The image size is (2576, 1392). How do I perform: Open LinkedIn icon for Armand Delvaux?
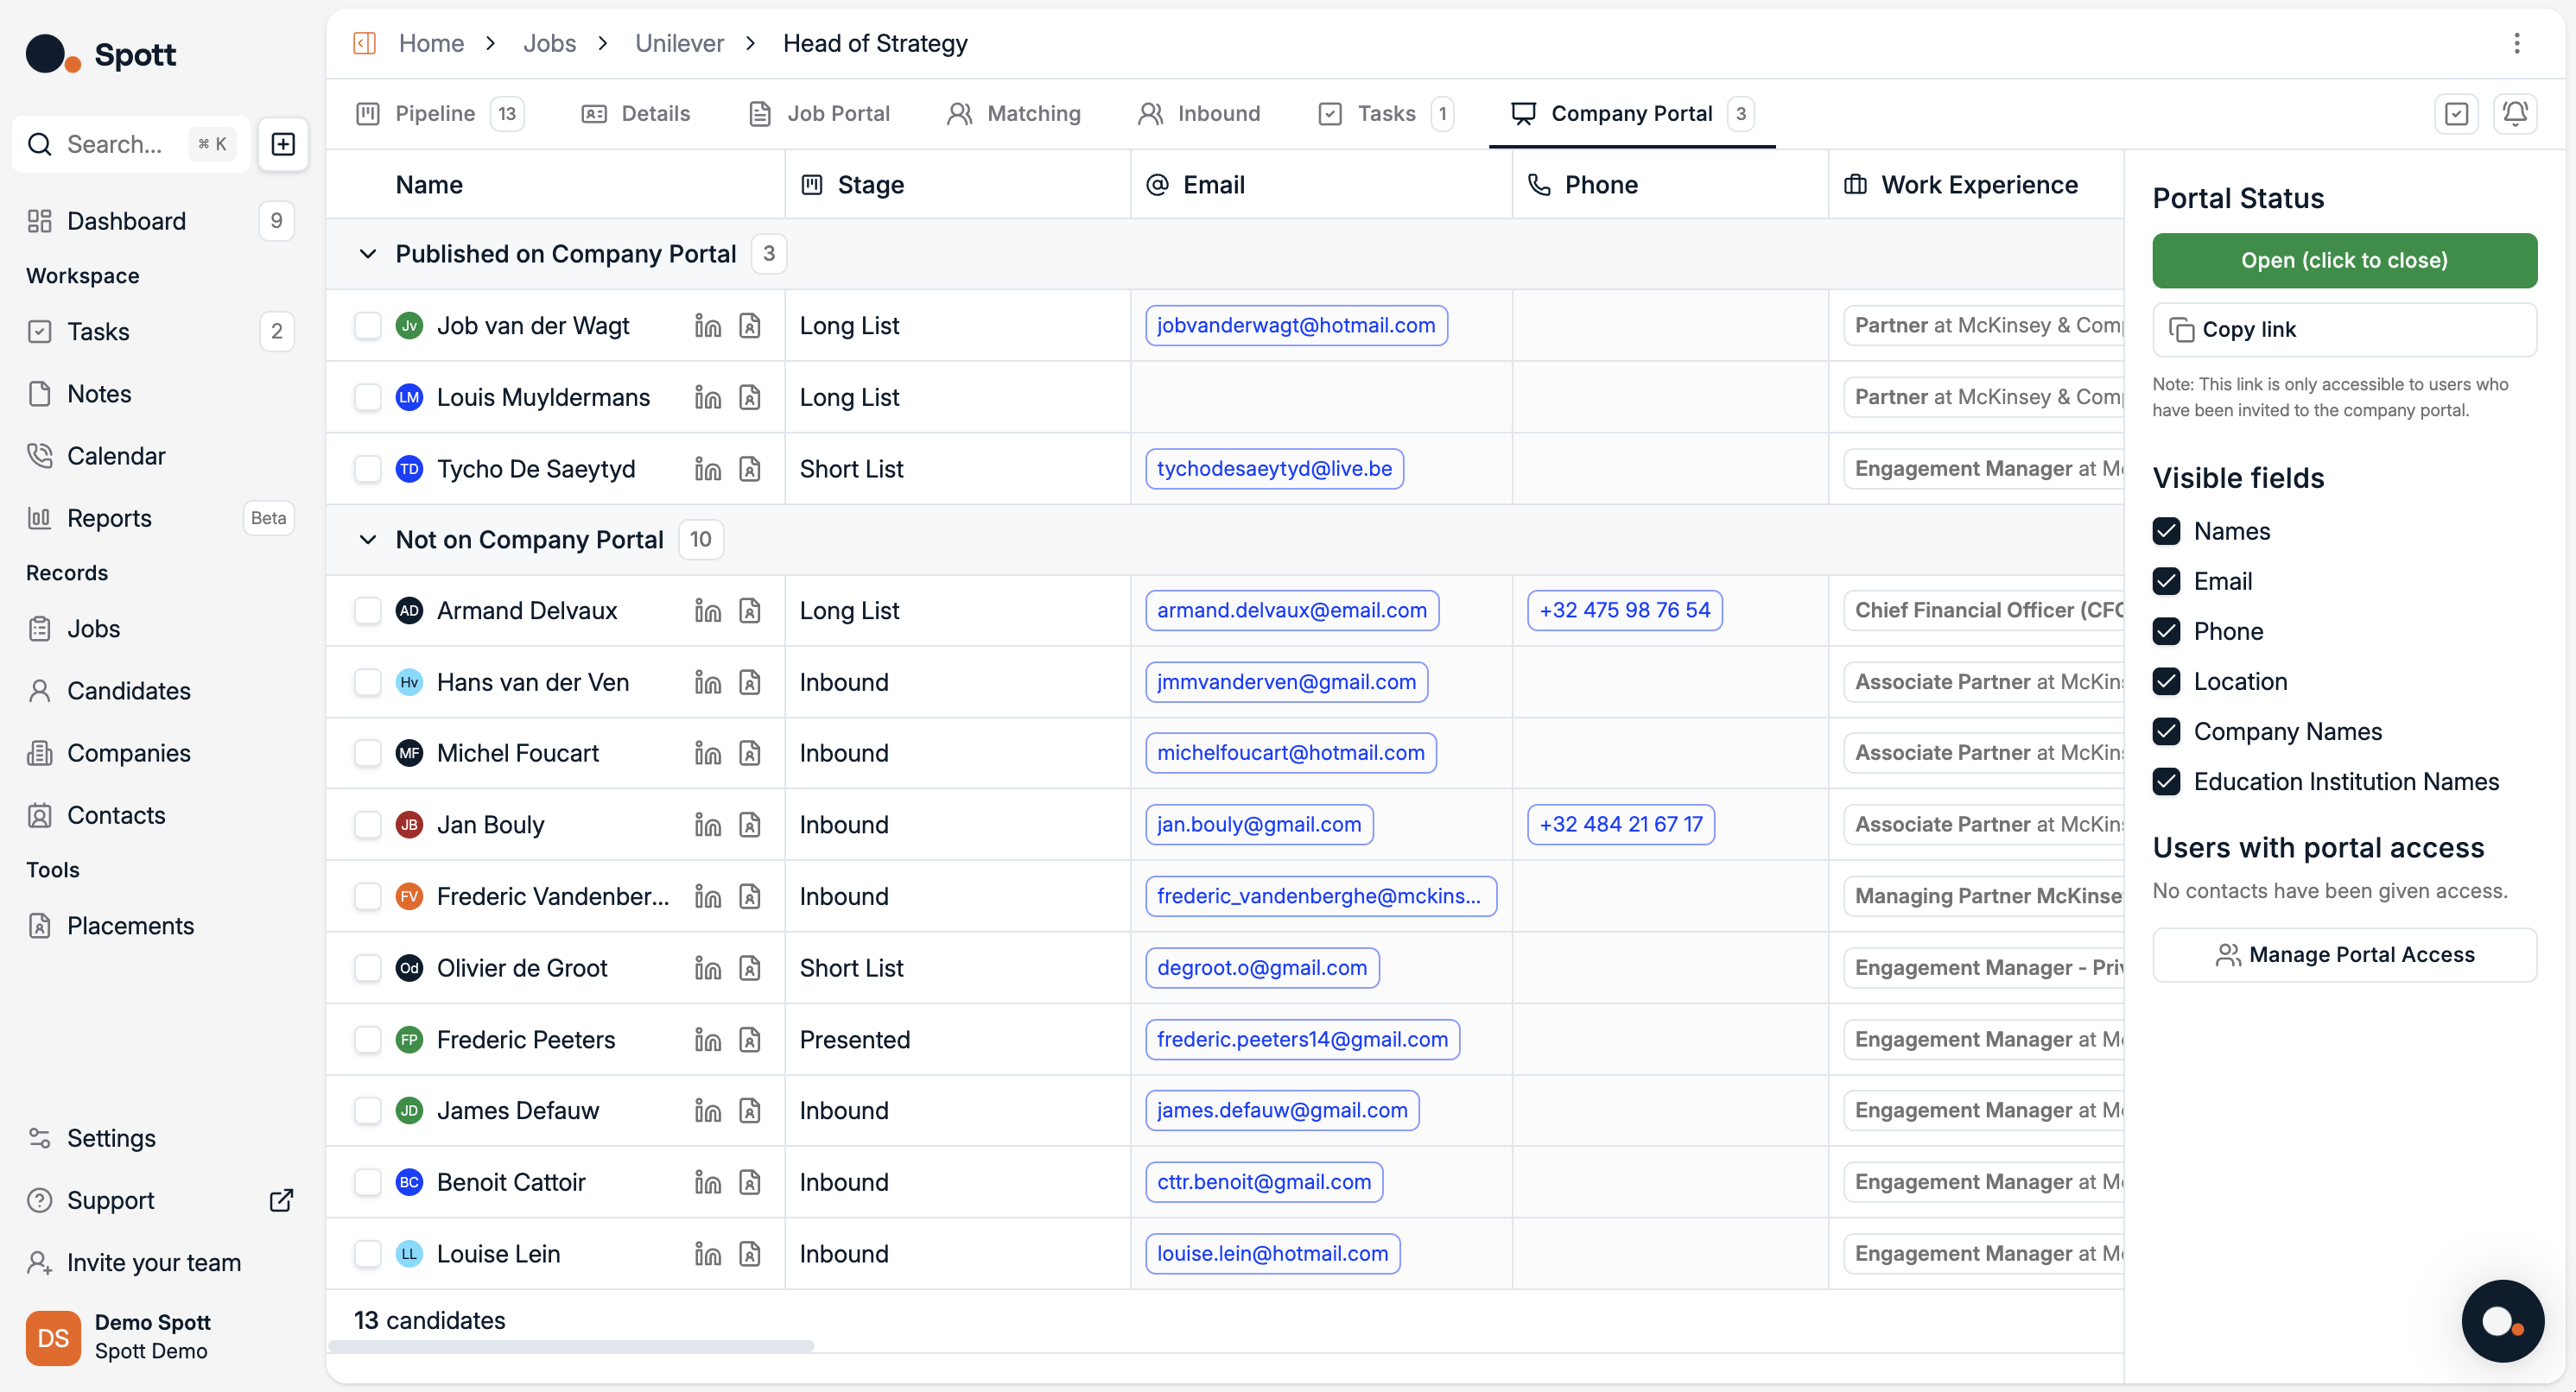708,611
